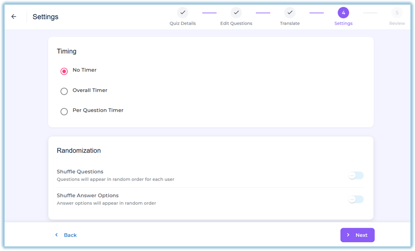The height and width of the screenshot is (251, 415).
Task: Turn on Shuffle Answer Options switch
Action: [356, 199]
